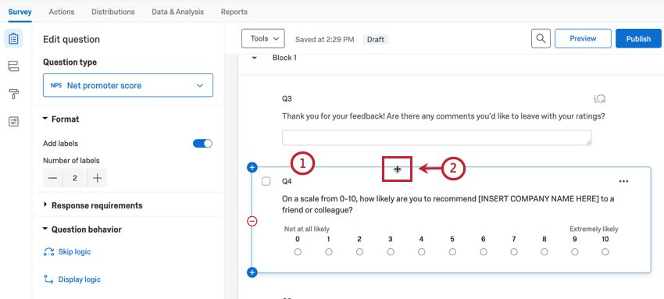Open Q4 three-dot options menu

pyautogui.click(x=623, y=181)
